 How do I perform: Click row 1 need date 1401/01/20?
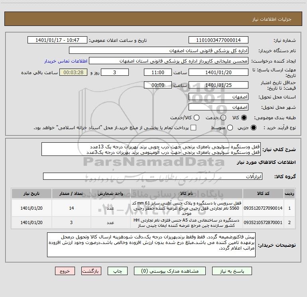pos(31,208)
